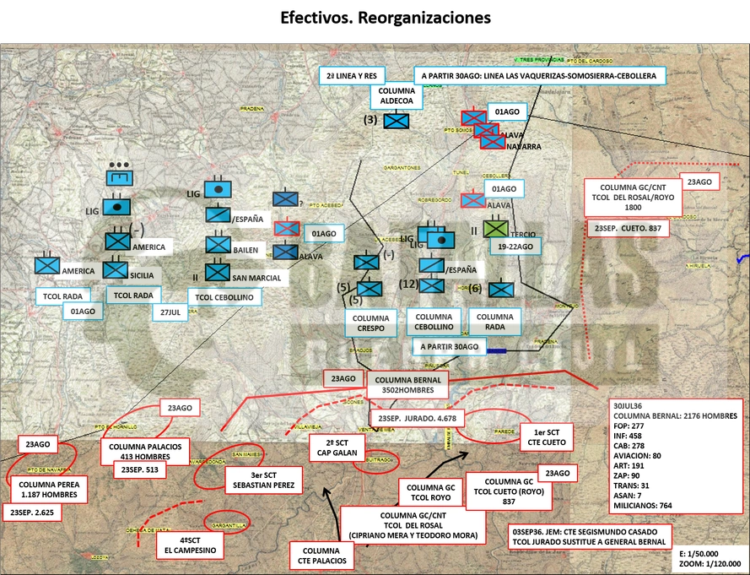
Task: Click the '23AGO' label beside COLUMNA BERNAL
Action: click(x=343, y=379)
